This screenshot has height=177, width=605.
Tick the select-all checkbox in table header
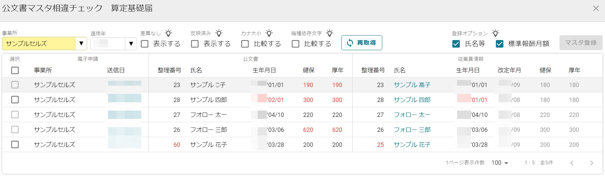(x=15, y=70)
